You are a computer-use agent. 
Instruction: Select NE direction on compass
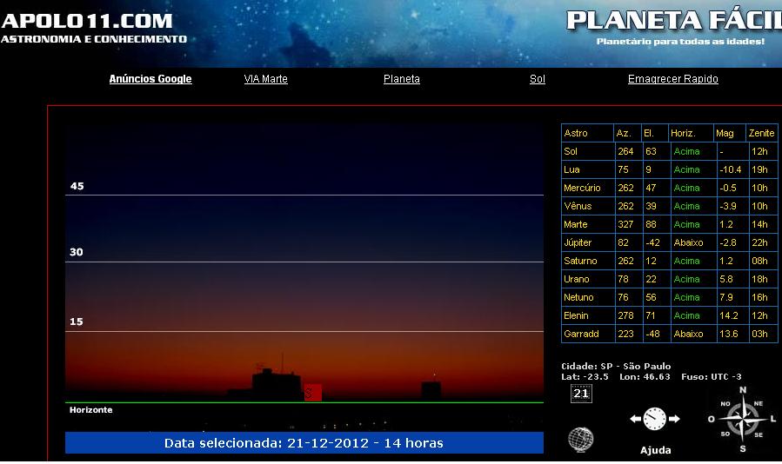click(759, 404)
